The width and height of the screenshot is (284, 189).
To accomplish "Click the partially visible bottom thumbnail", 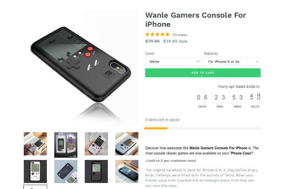I will (x=35, y=187).
